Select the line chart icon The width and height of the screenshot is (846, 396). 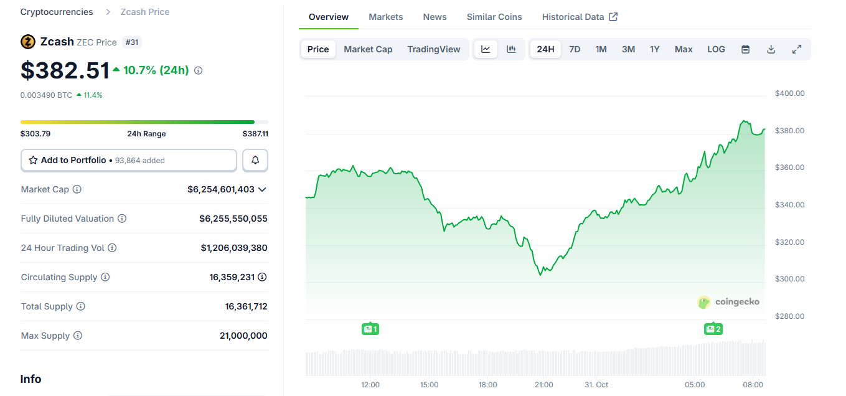pos(486,49)
